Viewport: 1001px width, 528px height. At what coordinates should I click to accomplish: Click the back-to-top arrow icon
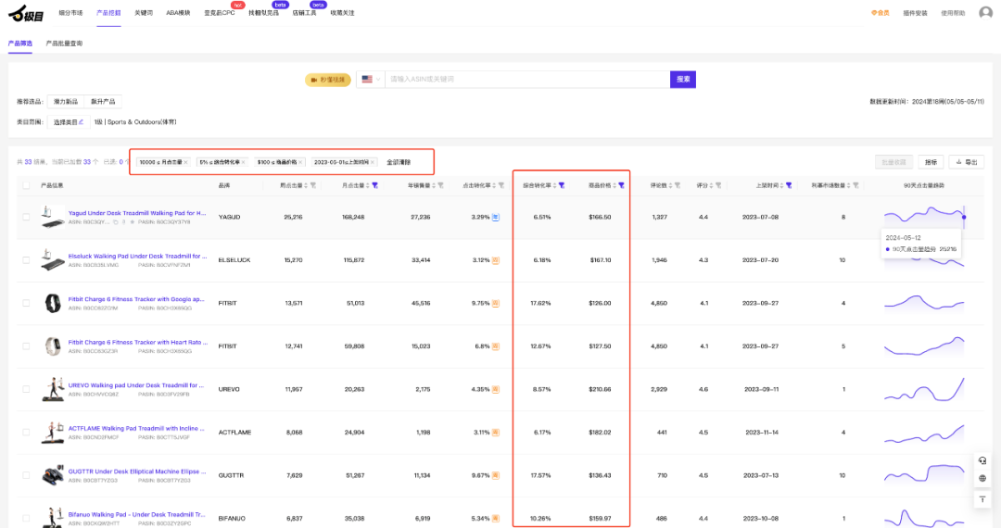point(982,499)
